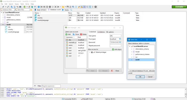Viewport: 187px width, 100px height.
Task: Sort table list by Rows column header
Action: 70,13
